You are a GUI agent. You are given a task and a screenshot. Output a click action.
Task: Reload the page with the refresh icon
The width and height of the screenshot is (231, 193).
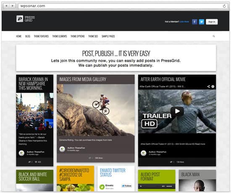click(x=224, y=6)
